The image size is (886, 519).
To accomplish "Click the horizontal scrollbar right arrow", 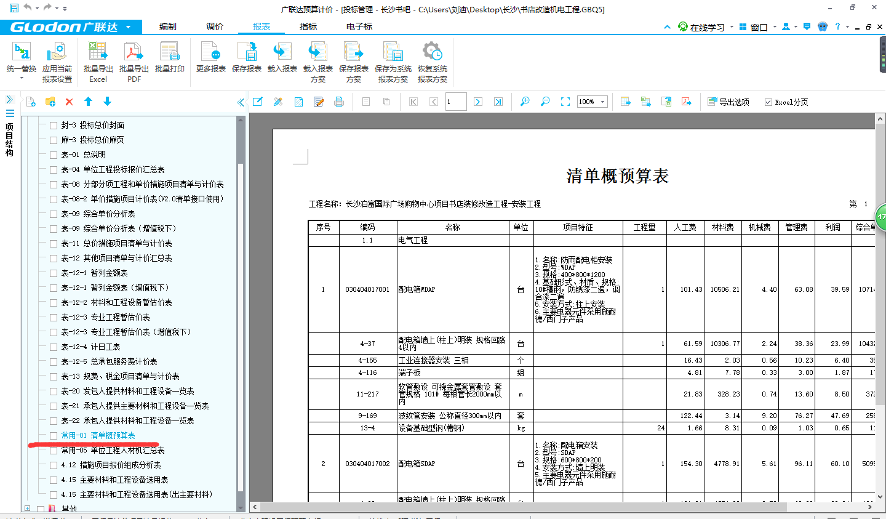I will tap(870, 507).
